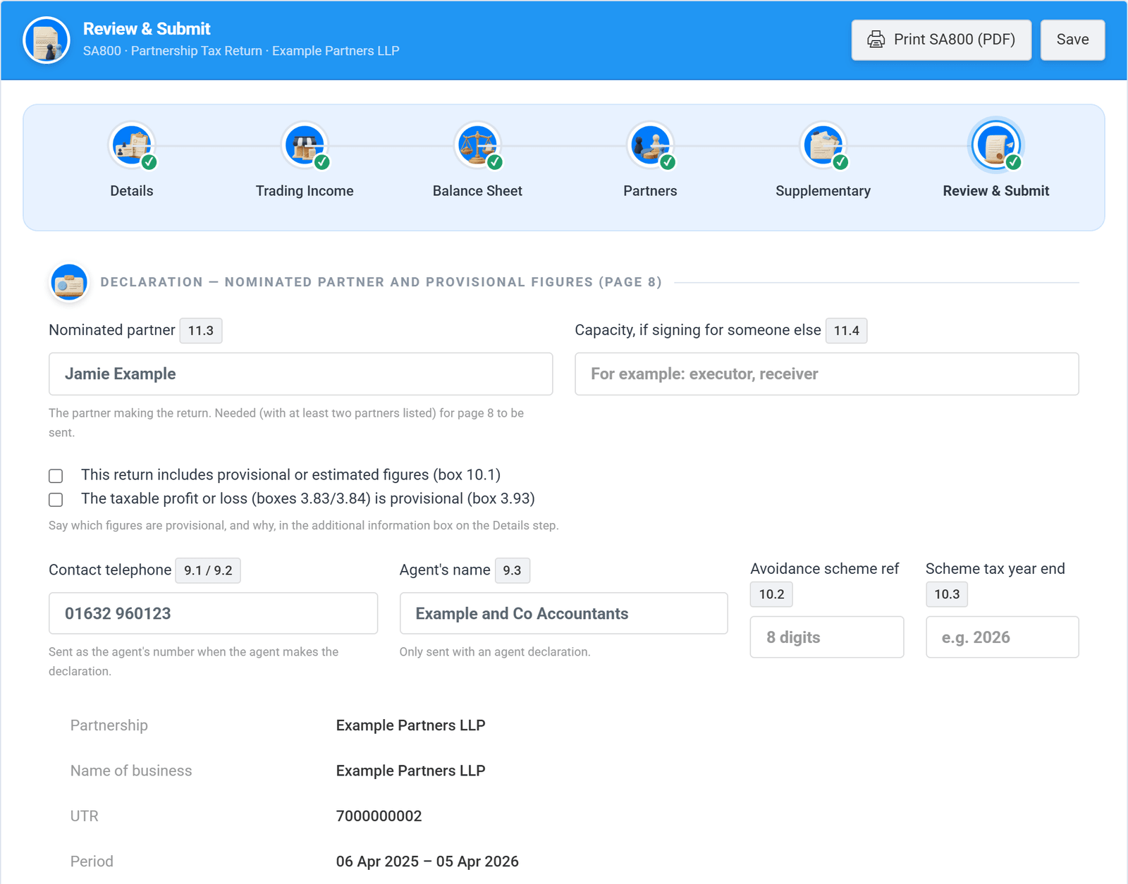Go to the Supplementary step label

click(x=823, y=191)
